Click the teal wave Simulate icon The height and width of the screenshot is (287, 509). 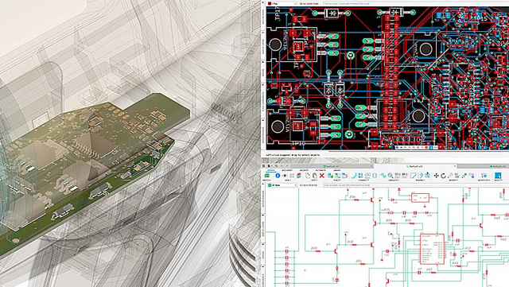[x=383, y=176]
